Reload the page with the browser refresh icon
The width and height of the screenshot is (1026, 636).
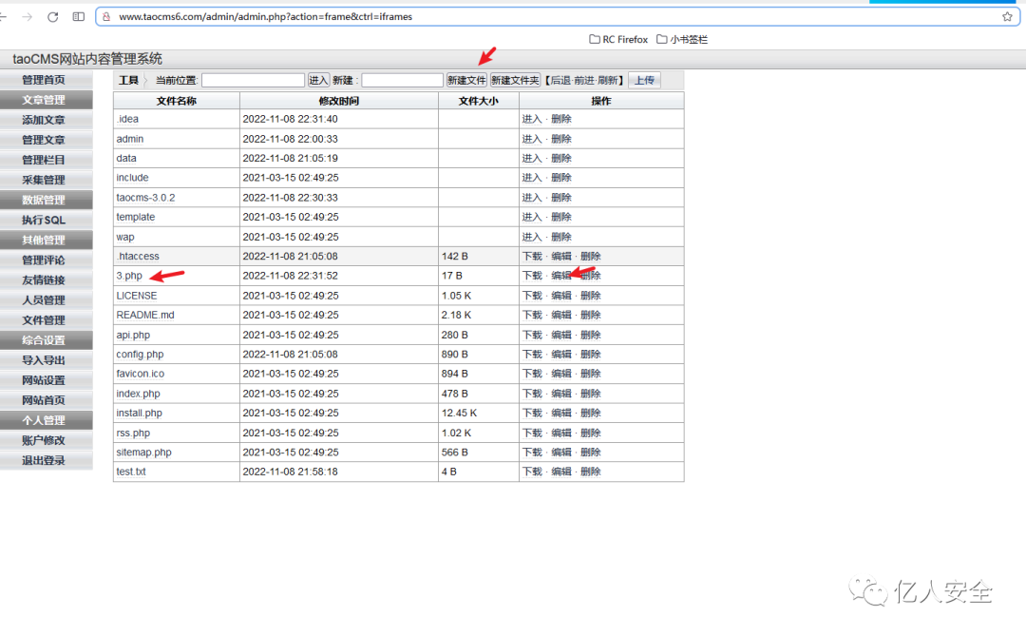[52, 16]
